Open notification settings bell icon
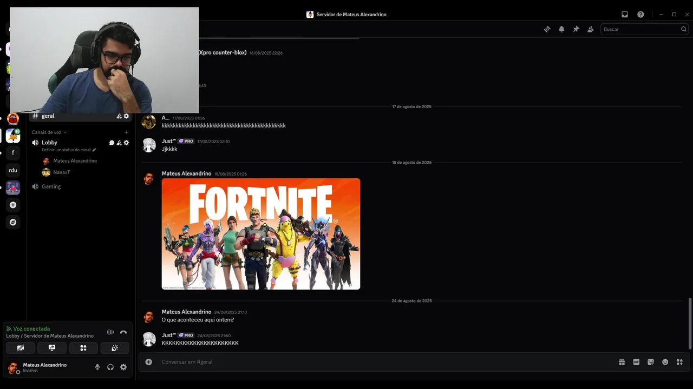The image size is (693, 389). tap(561, 29)
